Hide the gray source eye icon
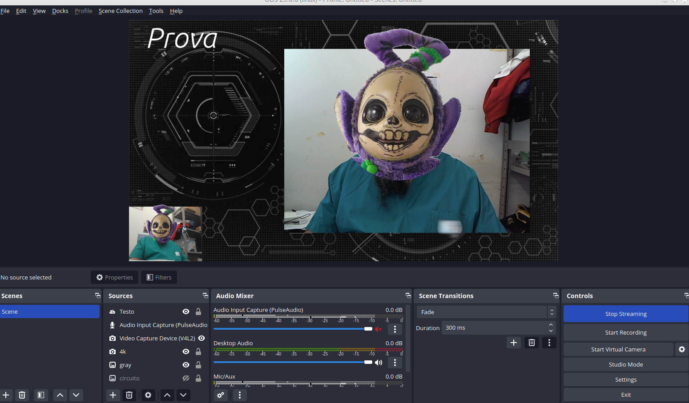This screenshot has height=403, width=689. (186, 365)
